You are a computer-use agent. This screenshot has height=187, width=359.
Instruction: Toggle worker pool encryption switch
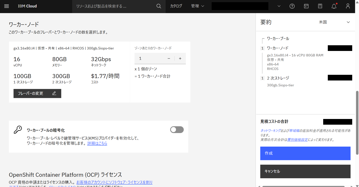pyautogui.click(x=177, y=130)
